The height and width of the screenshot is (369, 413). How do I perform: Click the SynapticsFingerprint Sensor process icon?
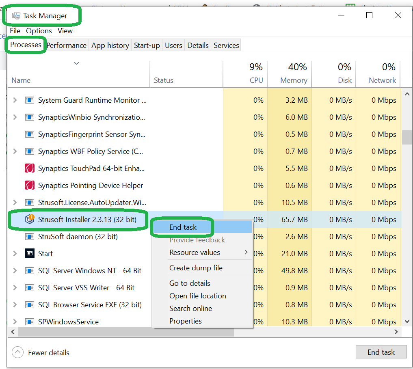click(30, 134)
